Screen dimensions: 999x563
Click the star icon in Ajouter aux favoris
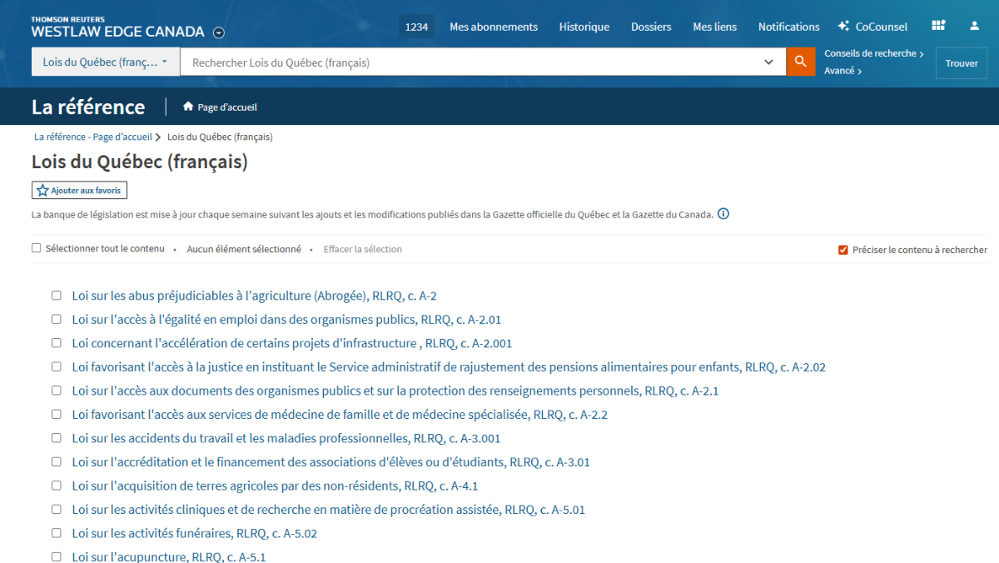pos(42,191)
